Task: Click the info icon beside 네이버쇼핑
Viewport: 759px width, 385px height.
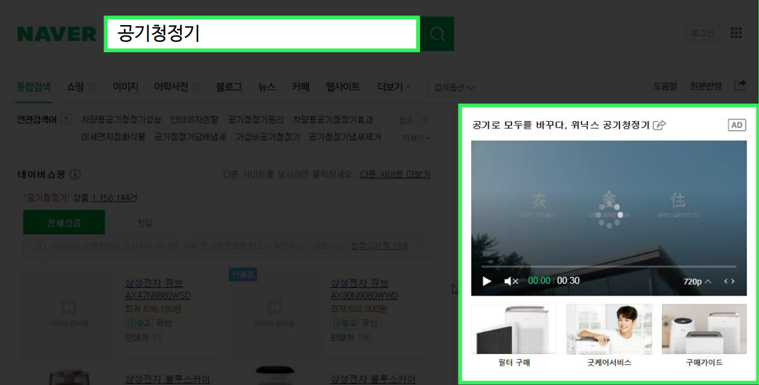Action: pyautogui.click(x=75, y=174)
